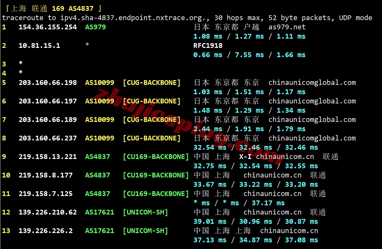
Task: Click latency value 7.55 ms
Action: (x=249, y=55)
